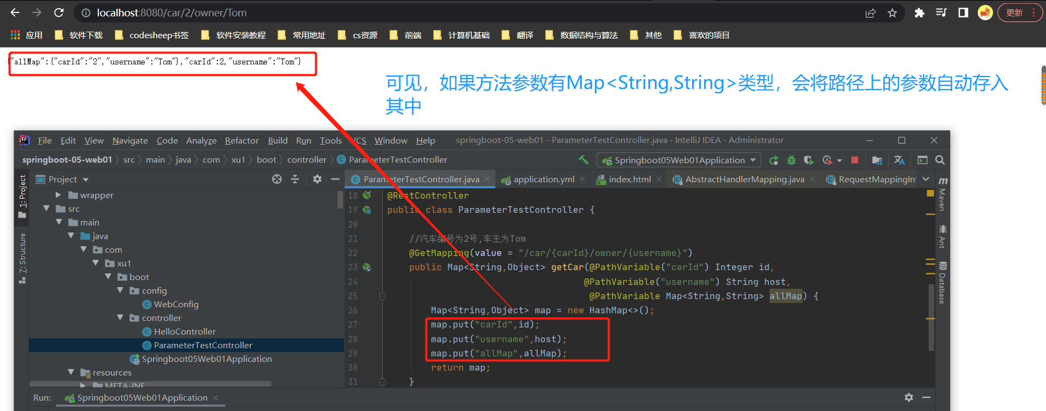
Task: Click the browser back arrow
Action: click(15, 13)
